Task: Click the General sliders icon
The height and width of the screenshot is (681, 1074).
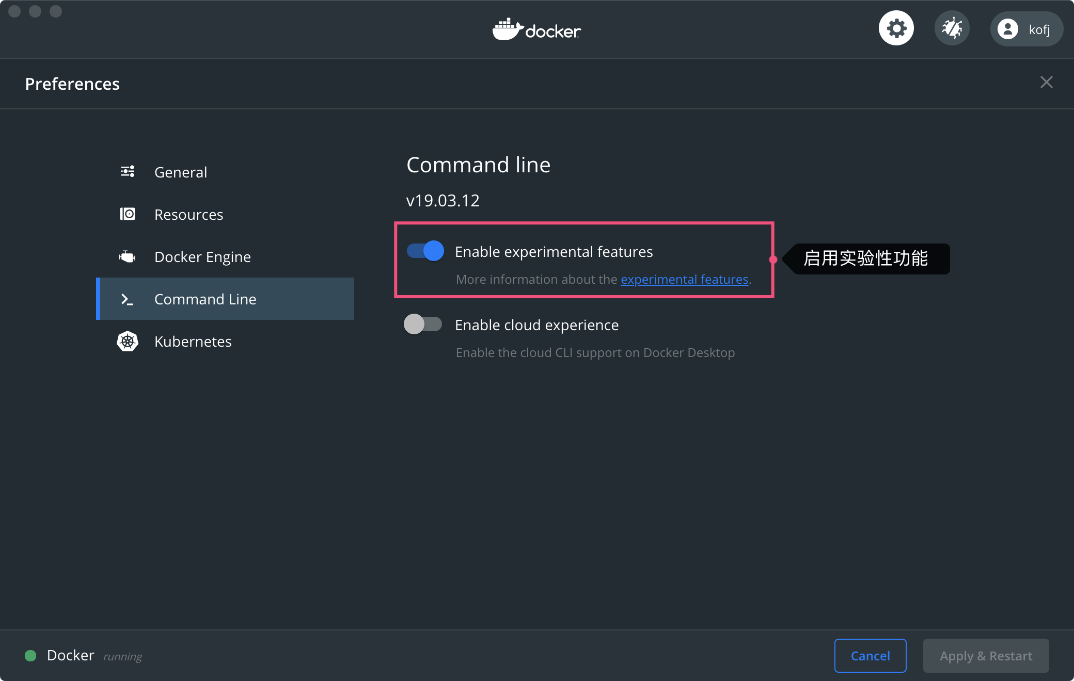Action: [128, 172]
